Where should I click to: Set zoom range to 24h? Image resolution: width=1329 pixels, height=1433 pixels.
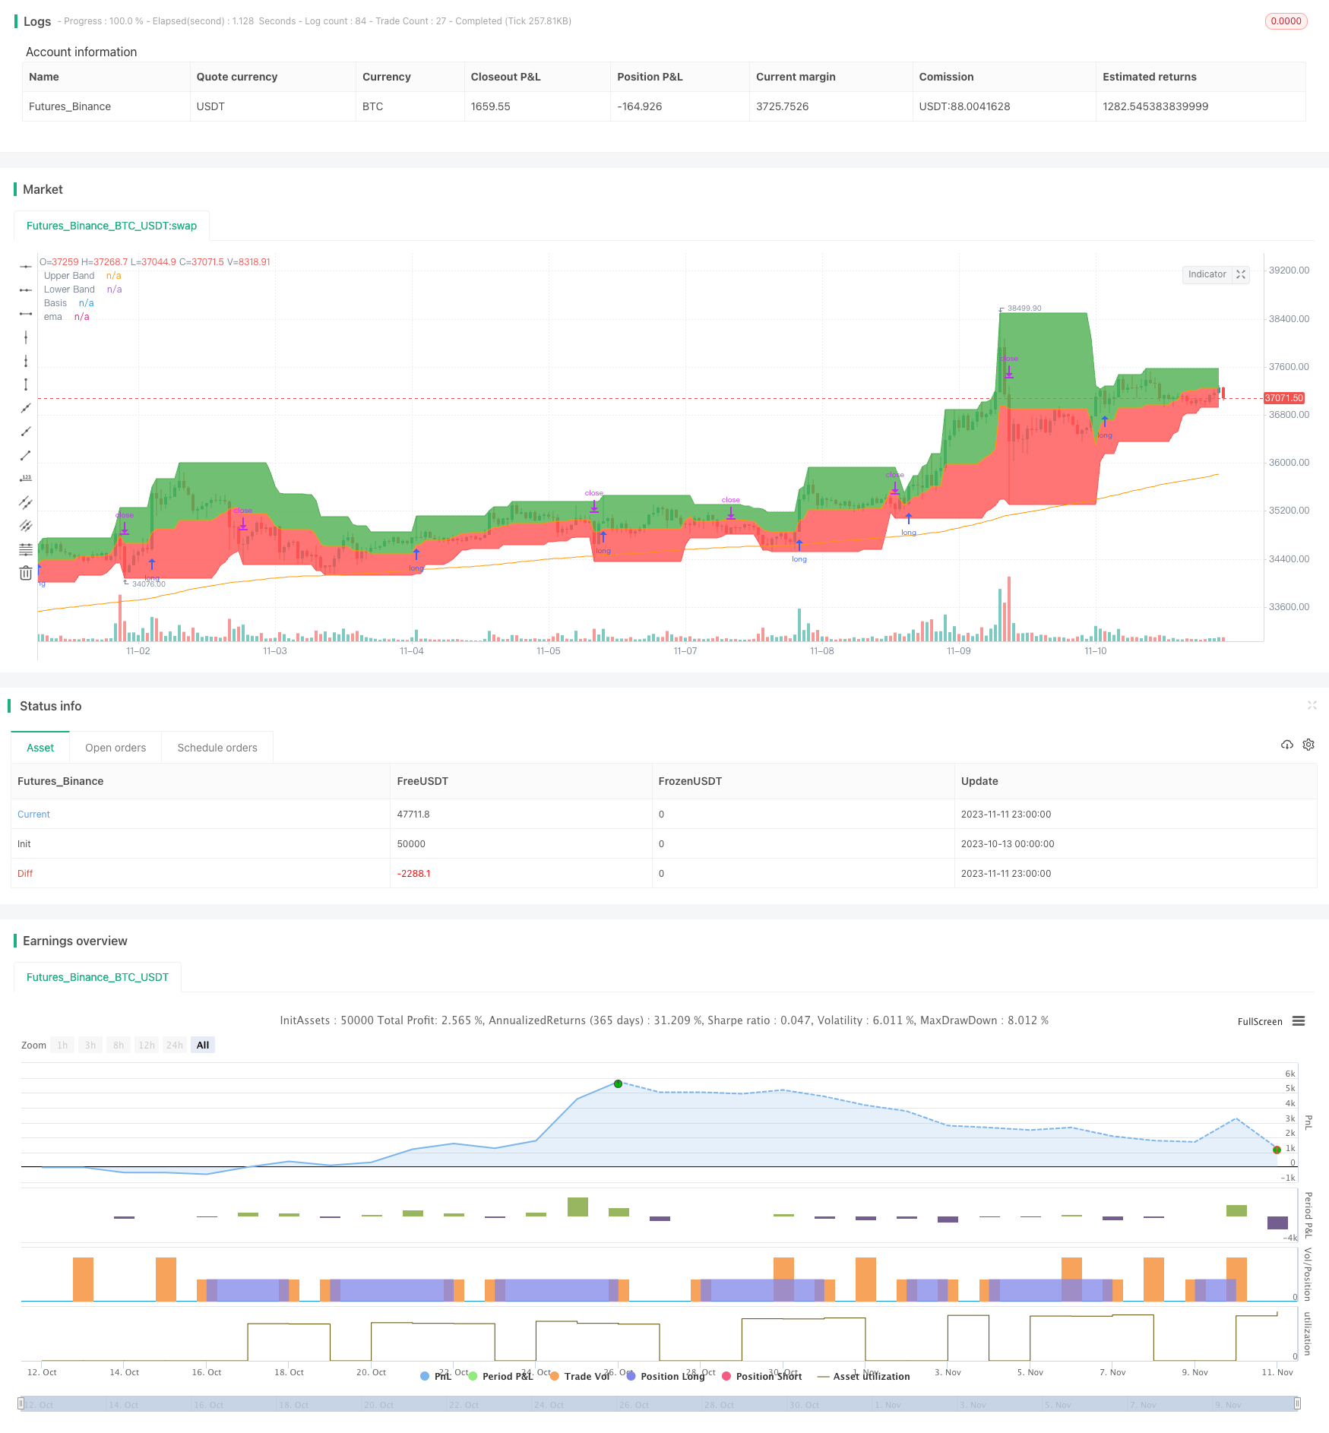pos(175,1045)
